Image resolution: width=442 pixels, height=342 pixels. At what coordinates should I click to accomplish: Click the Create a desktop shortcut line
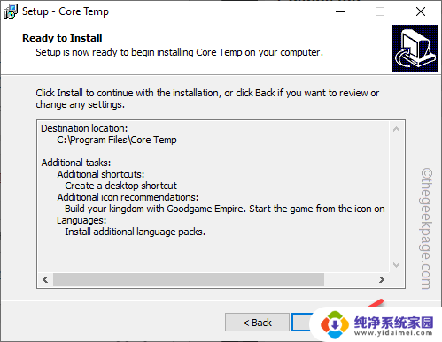(120, 186)
